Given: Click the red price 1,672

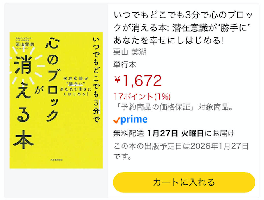Looking at the screenshot, I should [x=141, y=81].
